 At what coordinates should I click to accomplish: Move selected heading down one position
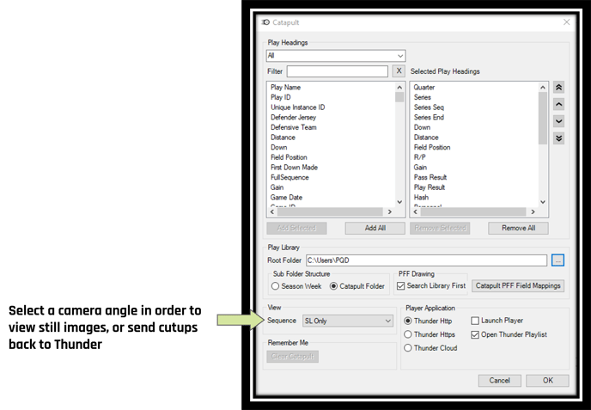pos(558,121)
